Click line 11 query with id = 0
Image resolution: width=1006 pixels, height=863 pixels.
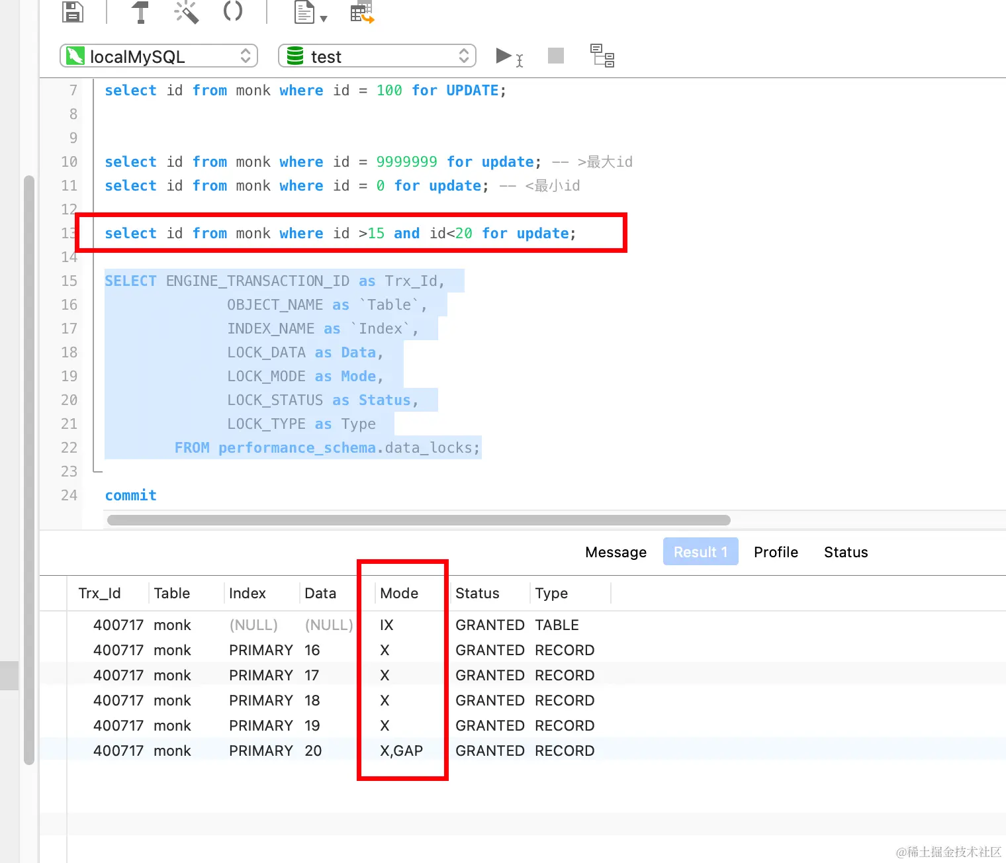click(x=342, y=185)
